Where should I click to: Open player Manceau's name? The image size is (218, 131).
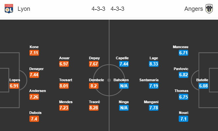[181, 47]
